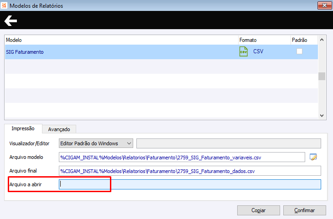Select the Impressão tab

(x=23, y=128)
